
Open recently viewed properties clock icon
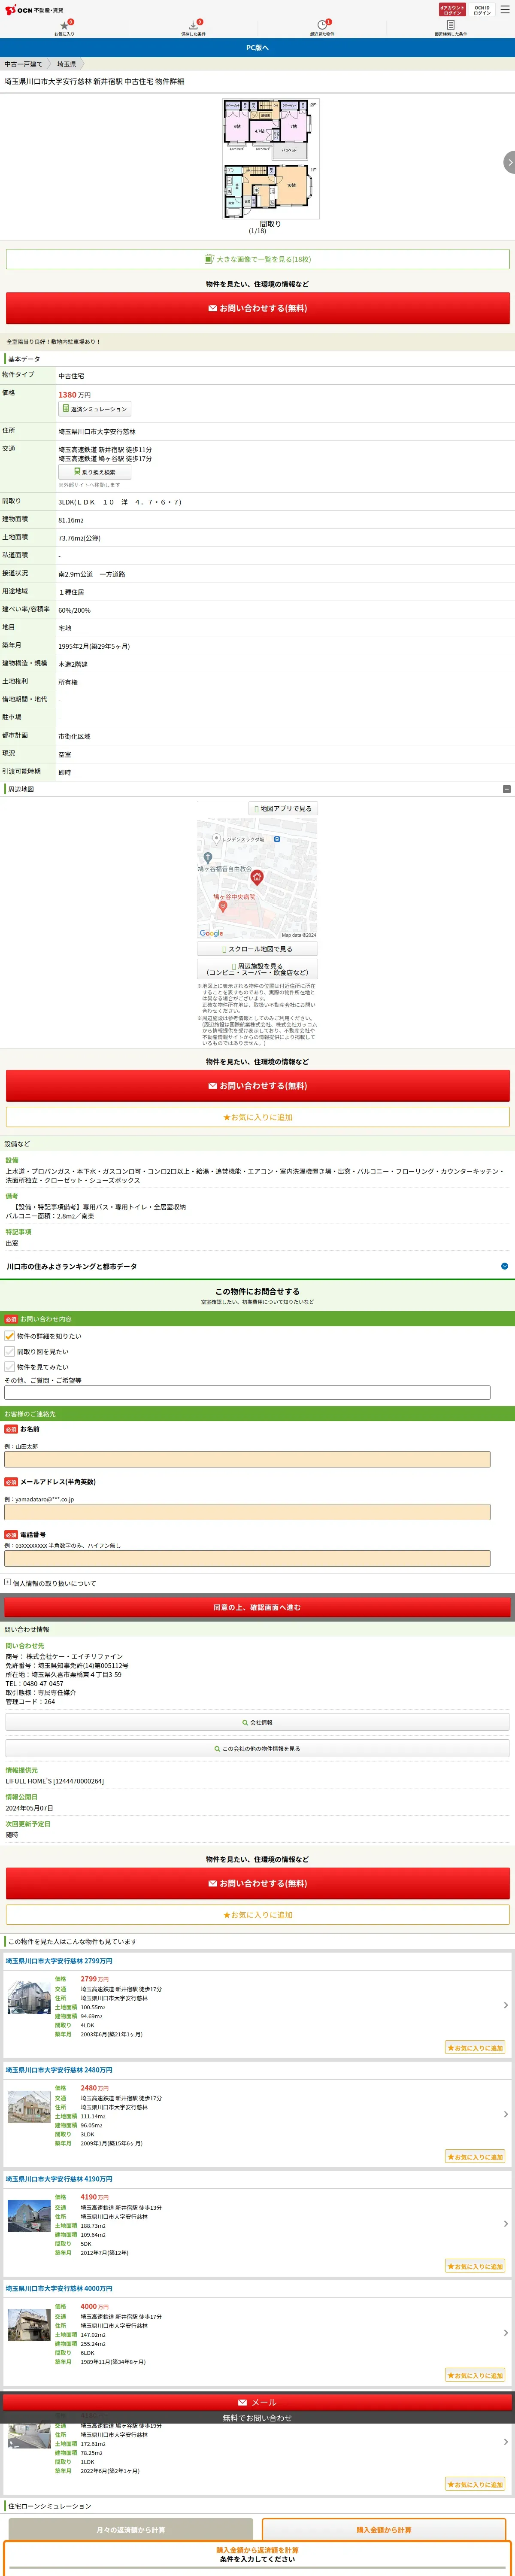(x=322, y=27)
